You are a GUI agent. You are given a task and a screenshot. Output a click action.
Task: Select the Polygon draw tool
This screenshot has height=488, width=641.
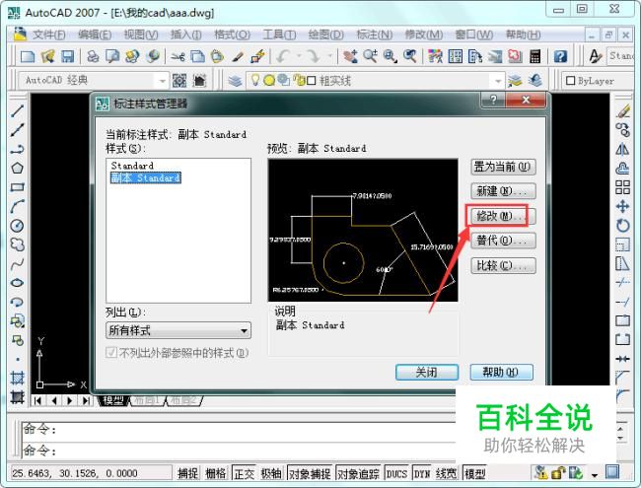[x=17, y=168]
